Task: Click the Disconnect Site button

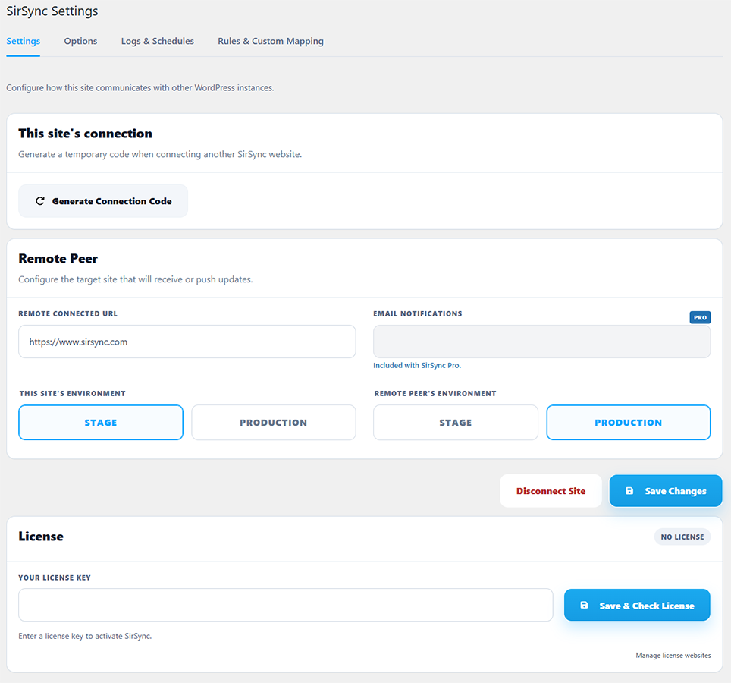Action: (x=551, y=491)
